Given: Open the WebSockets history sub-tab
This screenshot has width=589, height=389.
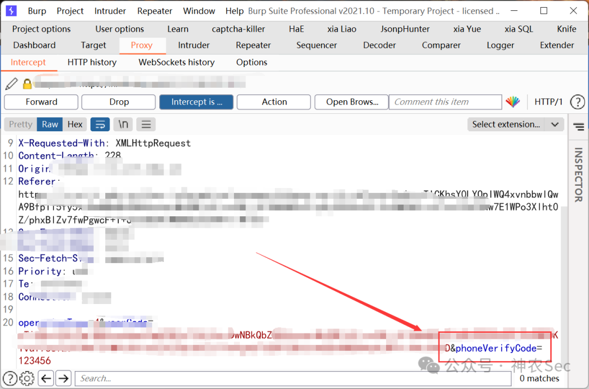Looking at the screenshot, I should (177, 62).
